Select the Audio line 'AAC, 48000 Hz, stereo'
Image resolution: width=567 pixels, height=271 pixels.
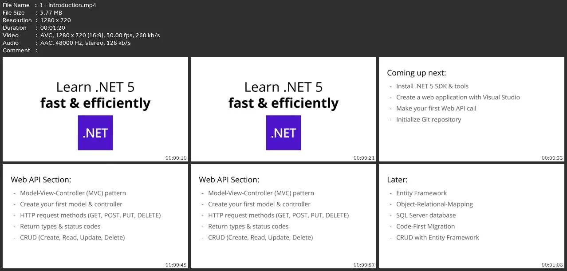click(x=85, y=43)
